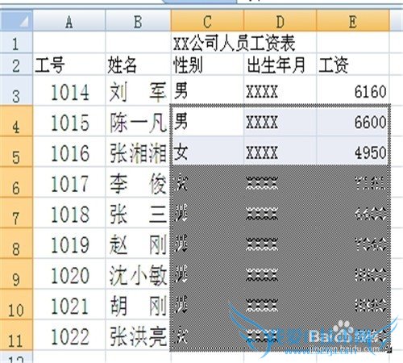Select row 1 header
Screen dimensions: 403x363
tap(16, 42)
